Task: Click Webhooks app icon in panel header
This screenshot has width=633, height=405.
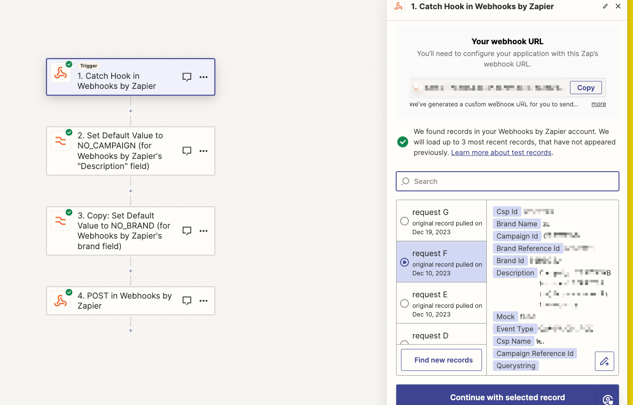Action: point(398,6)
